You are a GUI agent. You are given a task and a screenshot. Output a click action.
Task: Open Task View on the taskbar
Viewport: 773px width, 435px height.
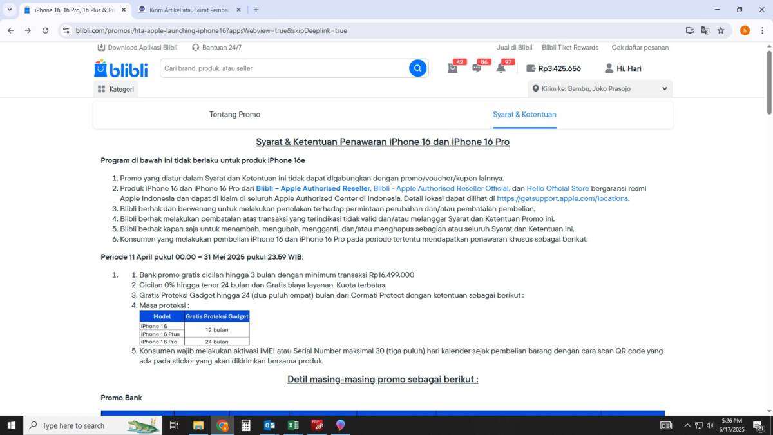(173, 425)
